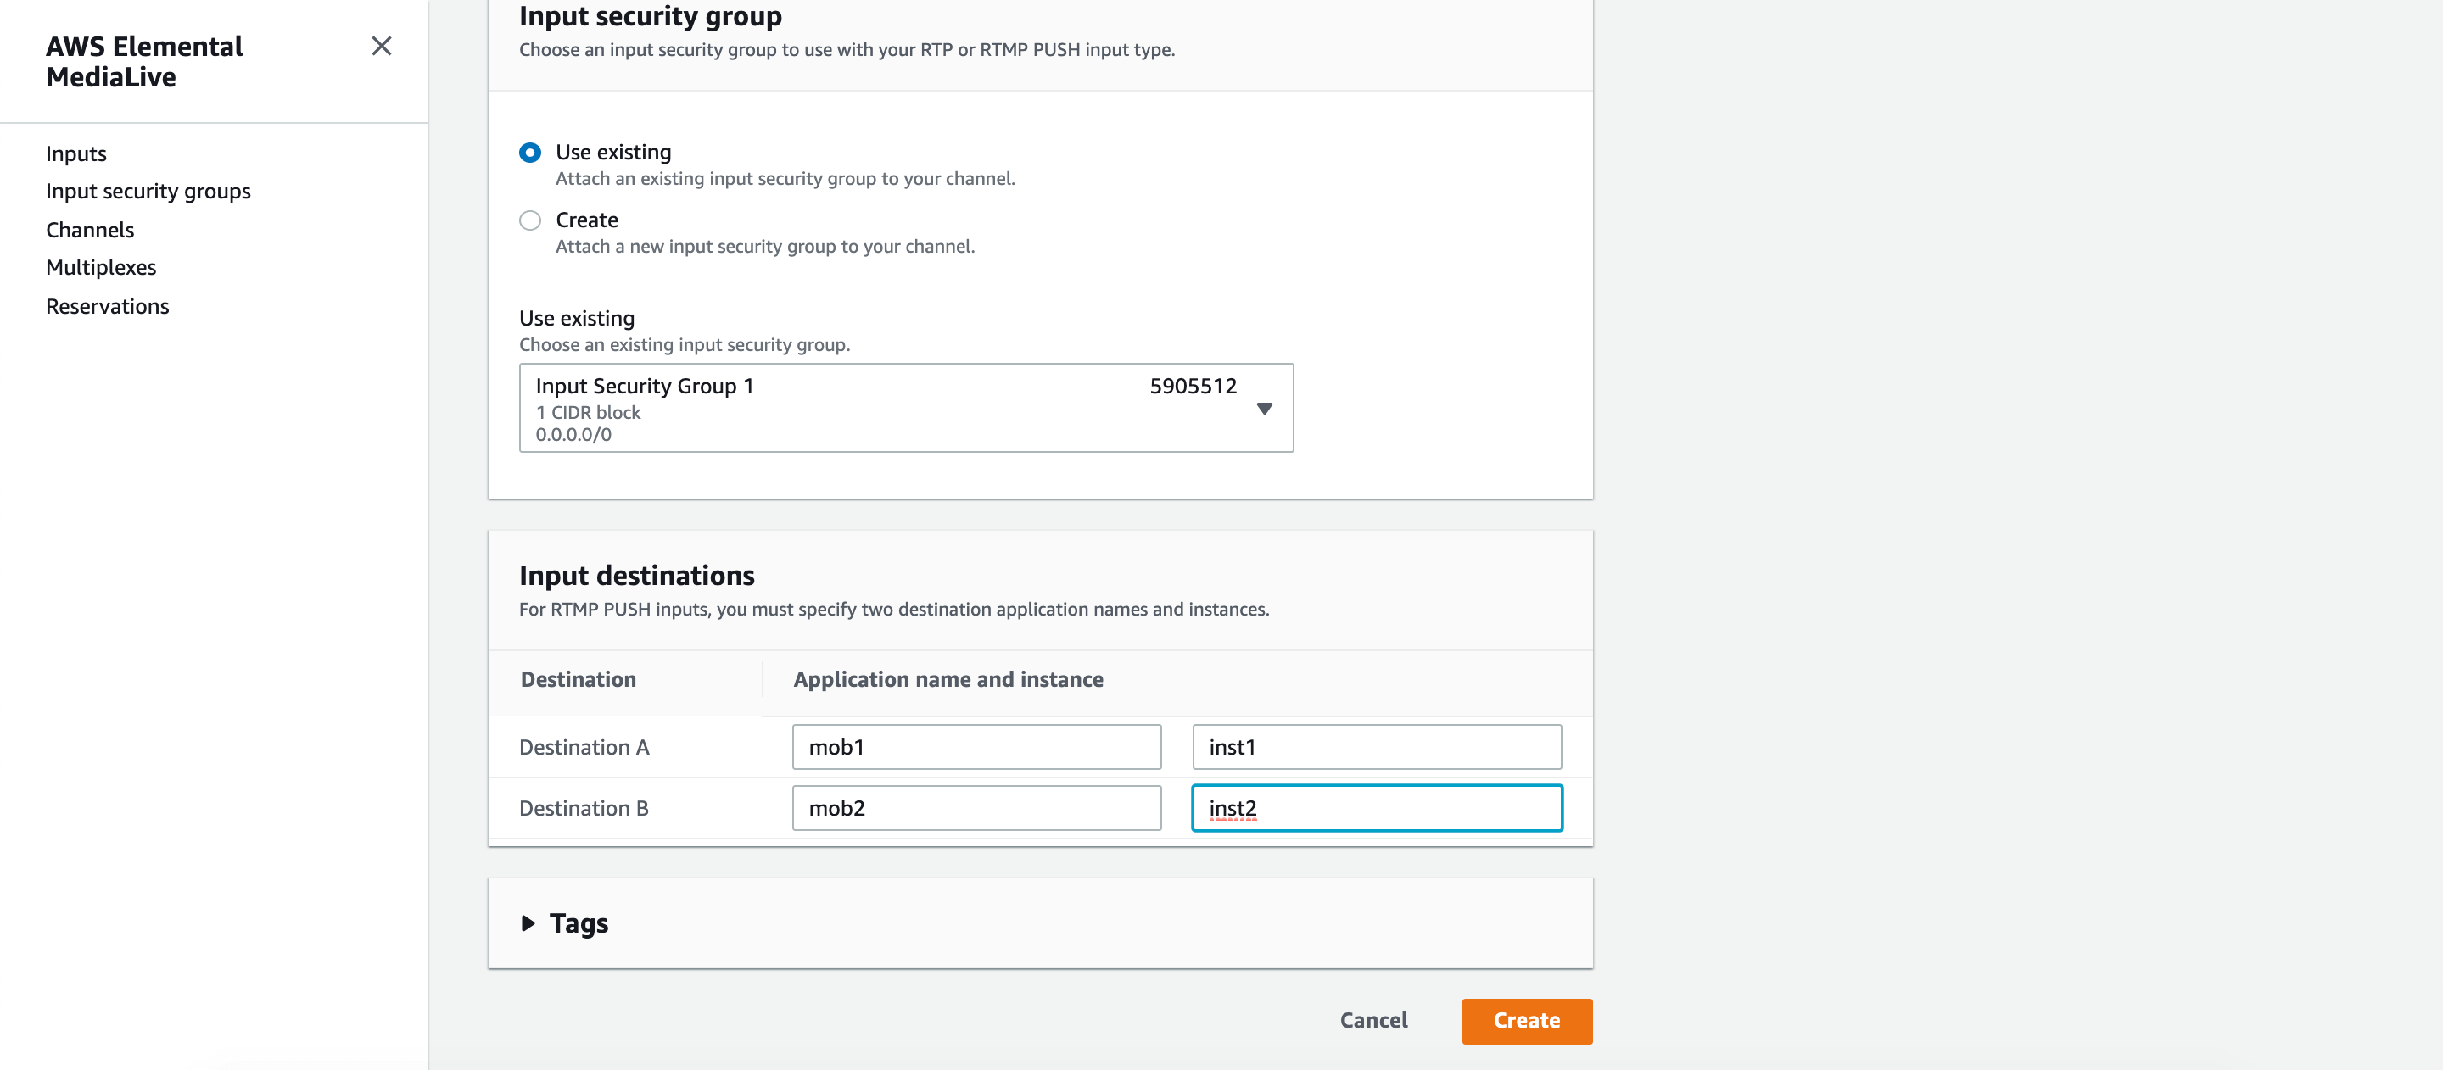2443x1070 pixels.
Task: Select the Create security group radio button
Action: click(x=530, y=220)
